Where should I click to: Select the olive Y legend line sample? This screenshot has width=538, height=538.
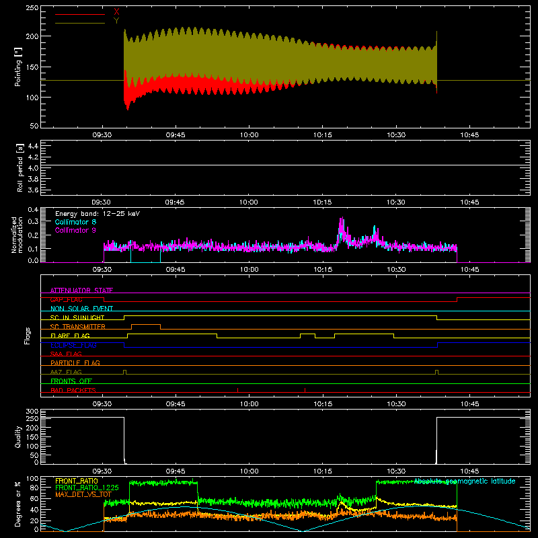pos(80,23)
